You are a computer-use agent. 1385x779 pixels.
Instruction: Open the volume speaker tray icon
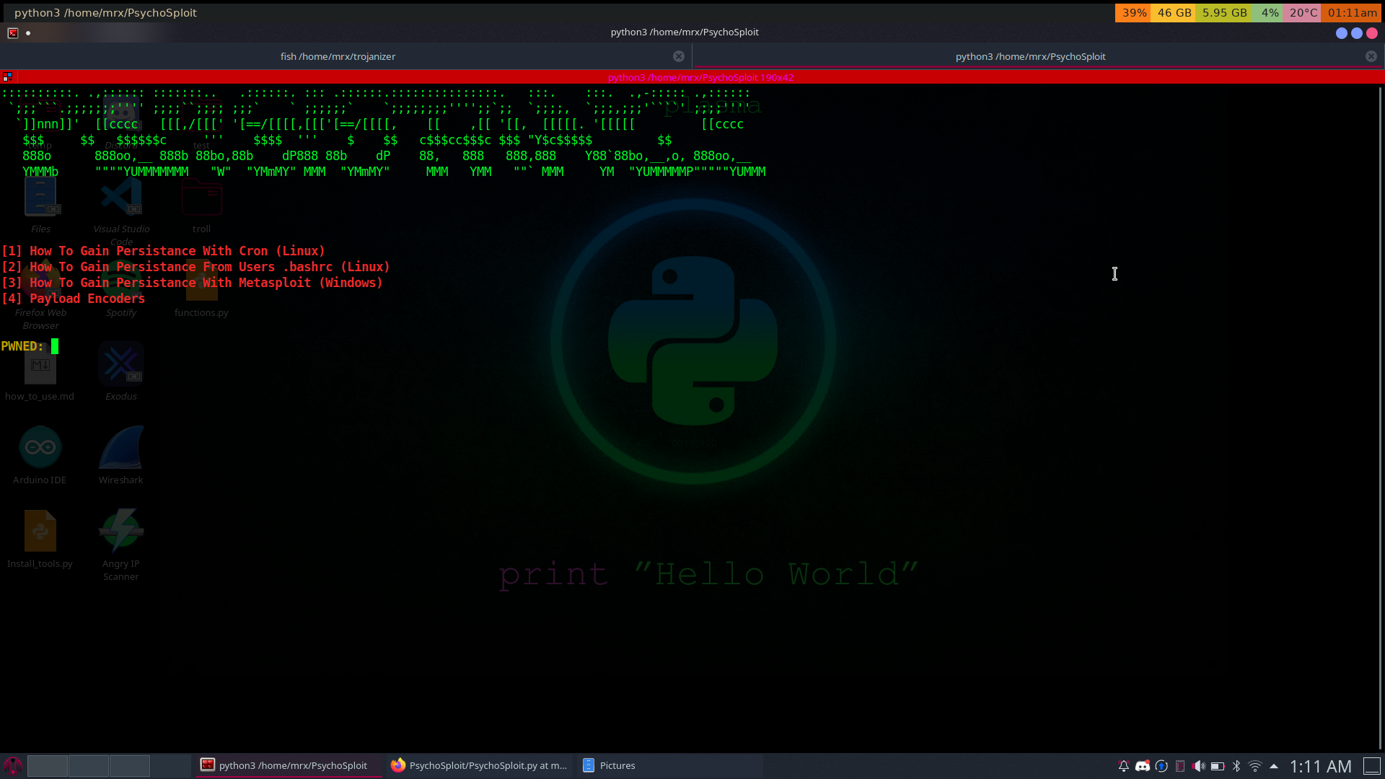pyautogui.click(x=1198, y=766)
